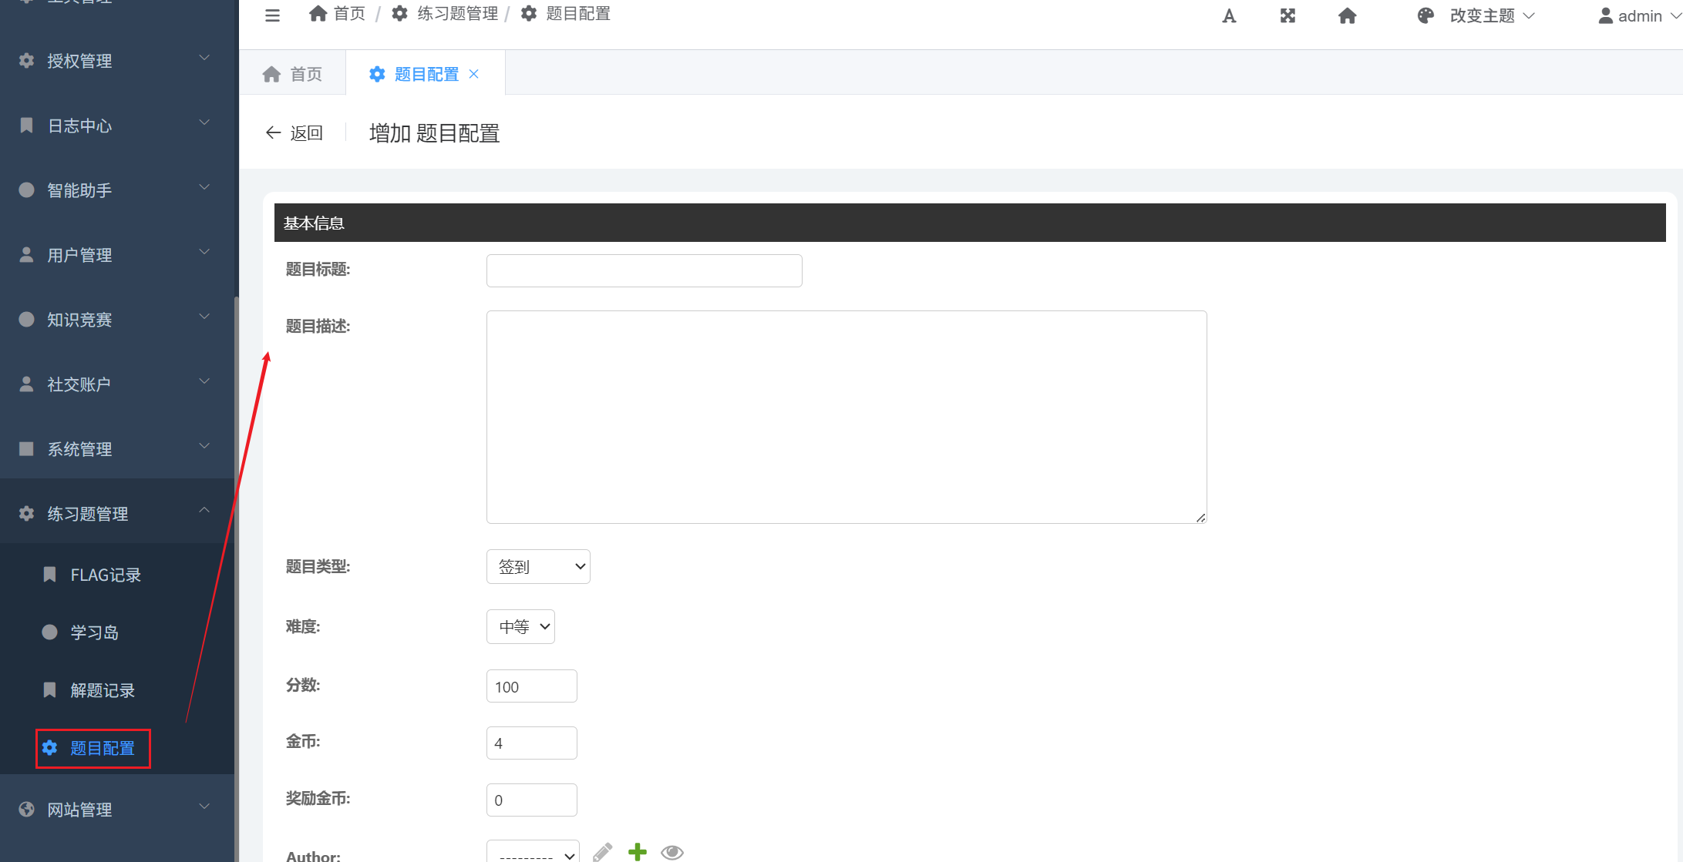Toggle fullscreen with the expand icon
The image size is (1683, 862).
[1287, 16]
